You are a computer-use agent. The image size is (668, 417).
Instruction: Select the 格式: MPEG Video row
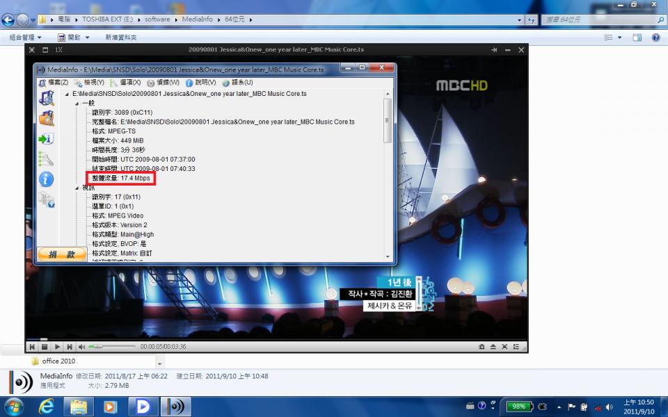118,215
